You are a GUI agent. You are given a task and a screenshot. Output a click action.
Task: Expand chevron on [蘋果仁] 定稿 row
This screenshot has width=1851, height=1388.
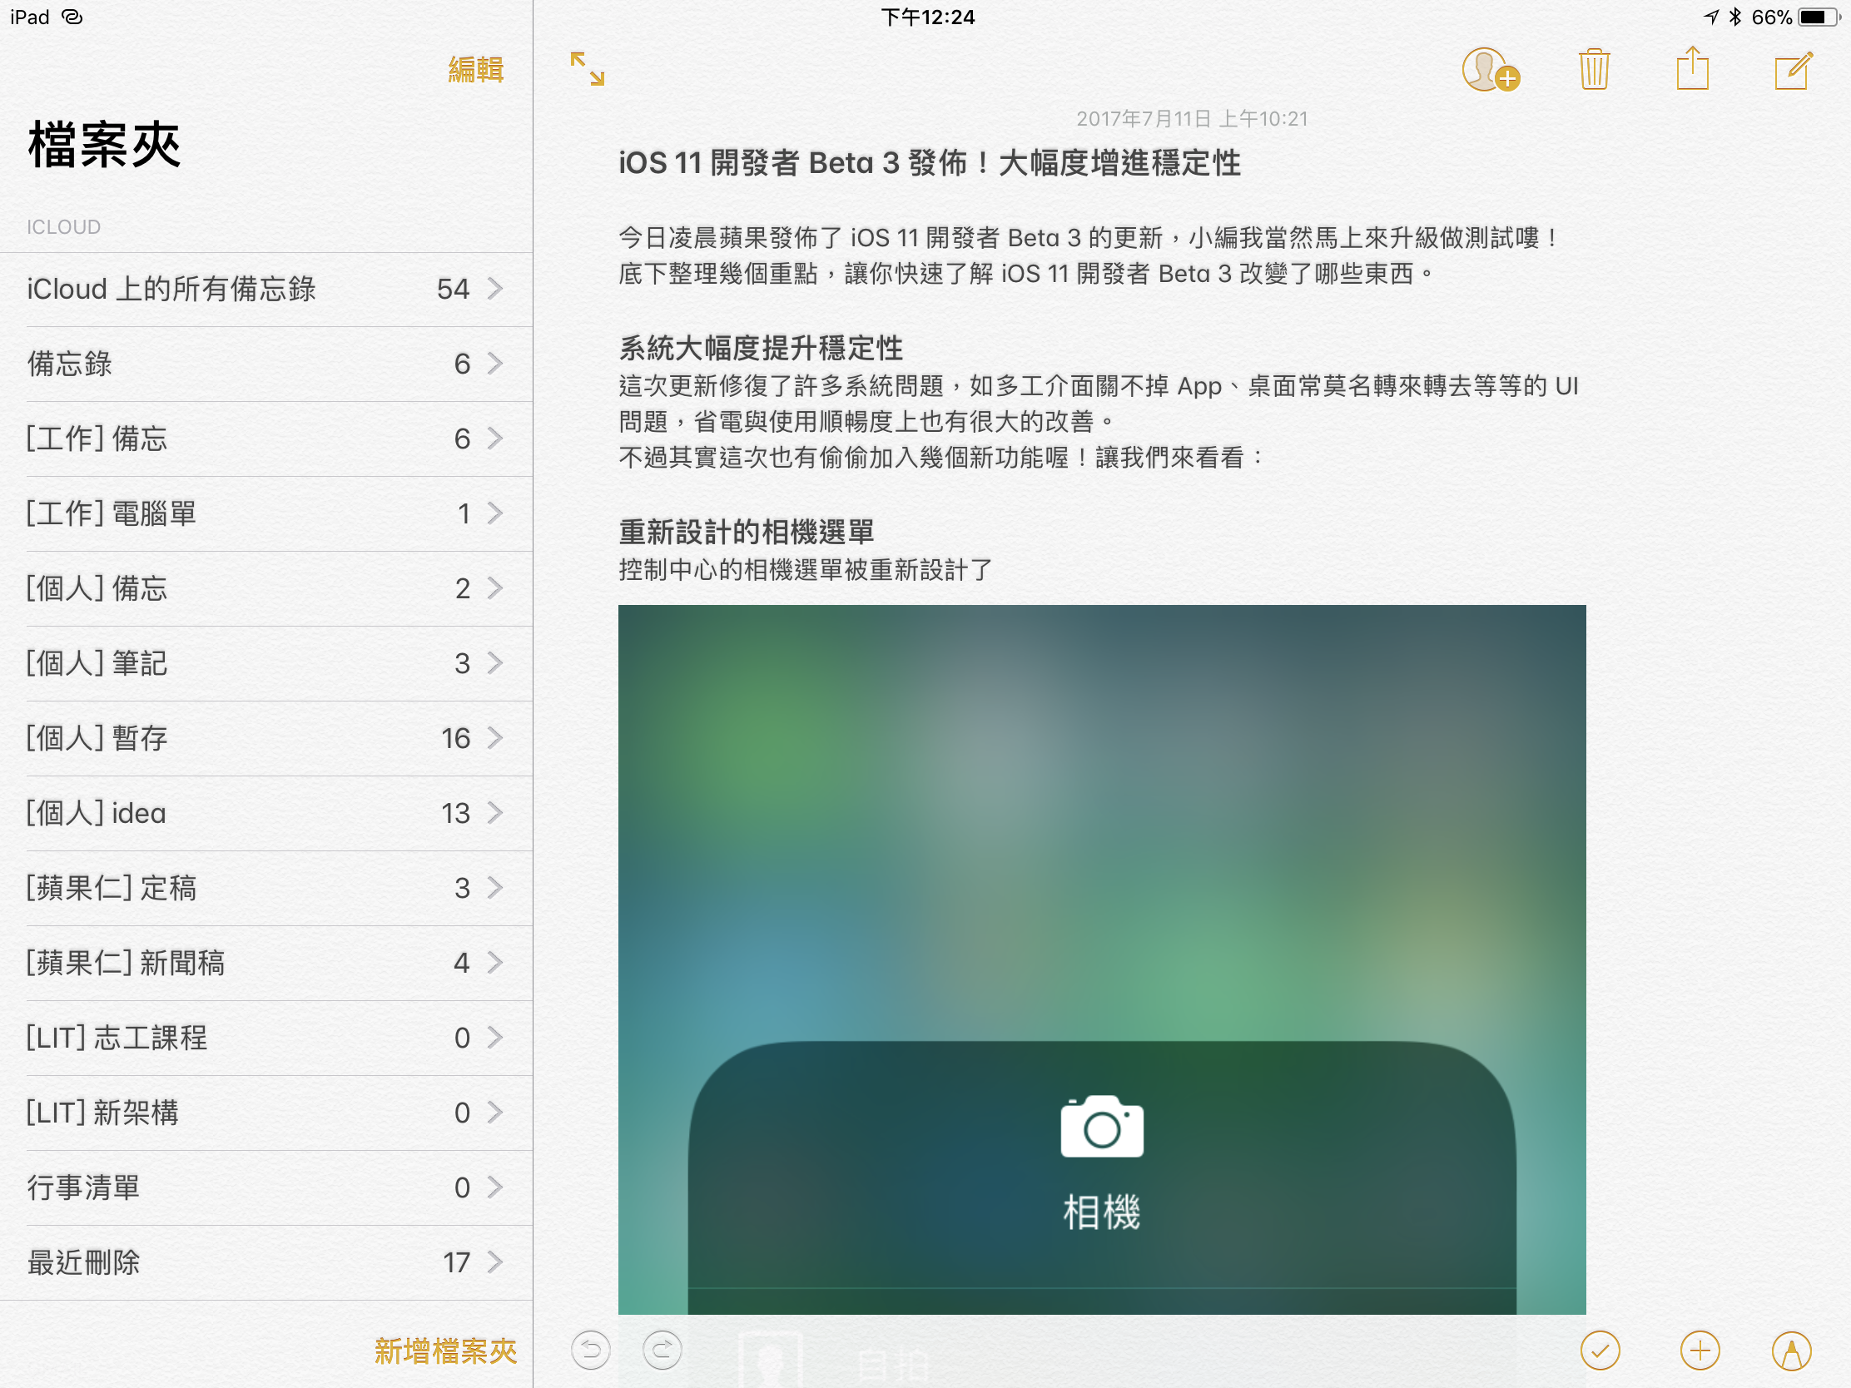click(x=495, y=888)
